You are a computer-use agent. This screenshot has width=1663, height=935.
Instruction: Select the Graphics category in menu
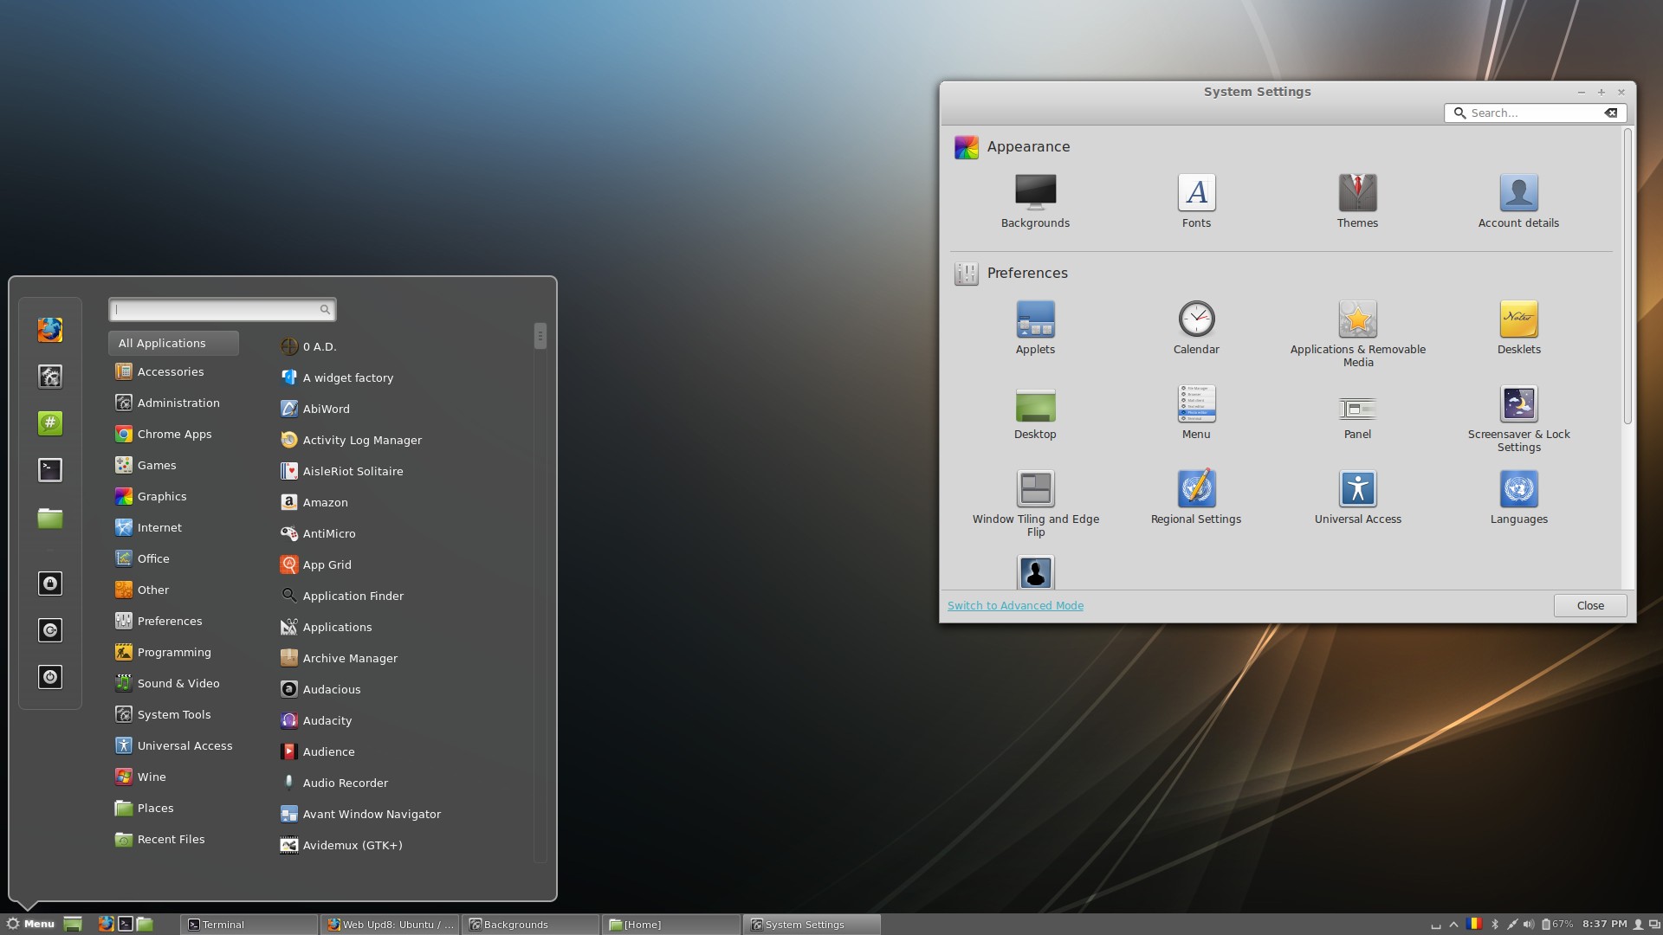162,496
